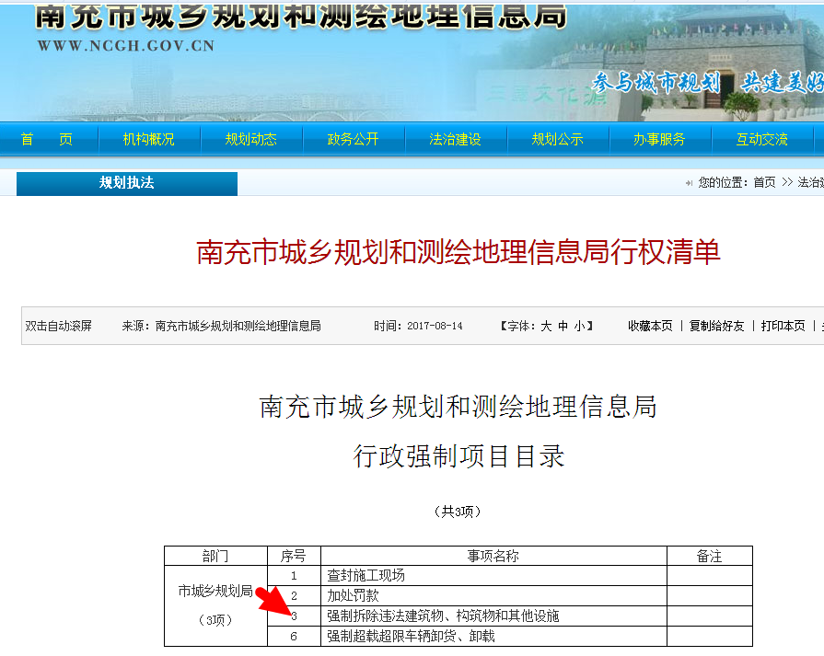
Task: Click the WWW.NCGH.GOV.CN site address in the banner
Action: [x=125, y=45]
